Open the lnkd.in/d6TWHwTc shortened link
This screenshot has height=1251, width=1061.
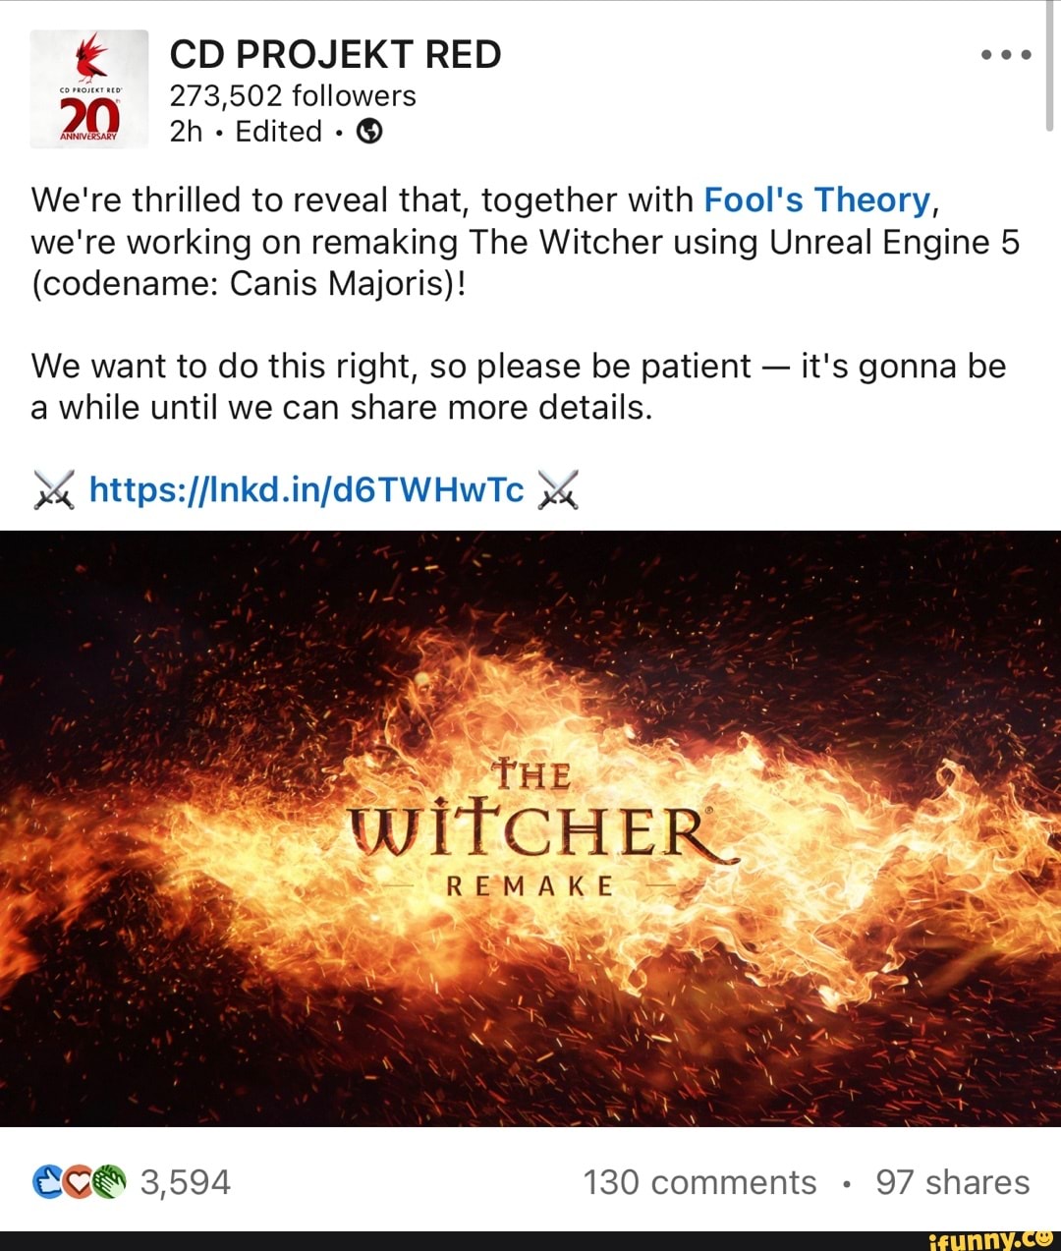[x=307, y=488]
